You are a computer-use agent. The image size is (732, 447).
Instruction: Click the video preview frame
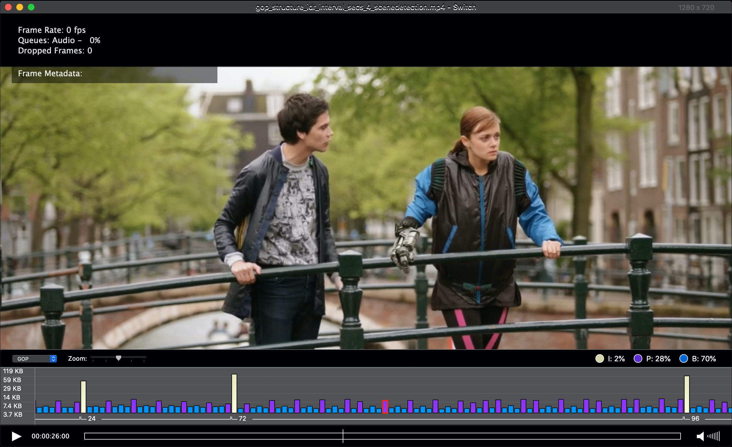coord(366,208)
